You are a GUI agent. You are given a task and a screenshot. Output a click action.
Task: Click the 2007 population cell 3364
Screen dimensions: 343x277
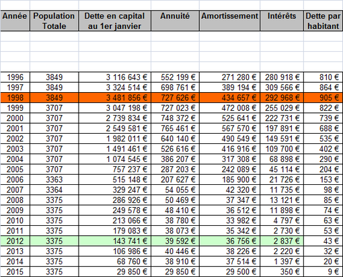tap(54, 190)
